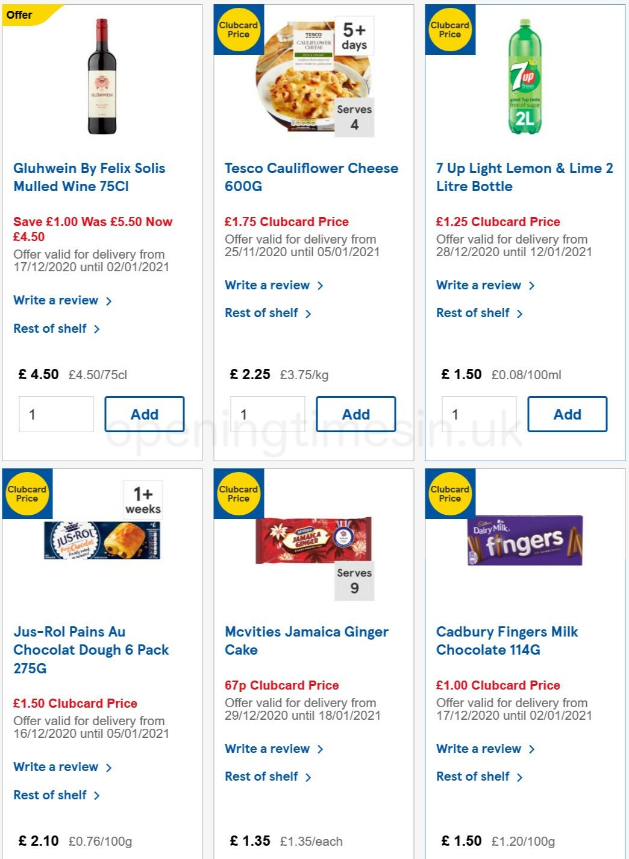Click the Clubcard Price badge on 7 Up Light
The image size is (629, 859).
(449, 29)
